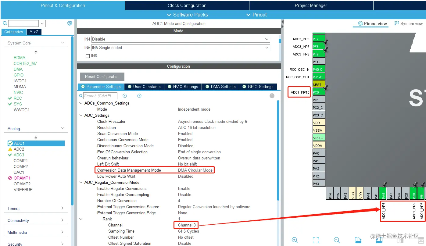Rotate the chip clockwise

pos(358,240)
